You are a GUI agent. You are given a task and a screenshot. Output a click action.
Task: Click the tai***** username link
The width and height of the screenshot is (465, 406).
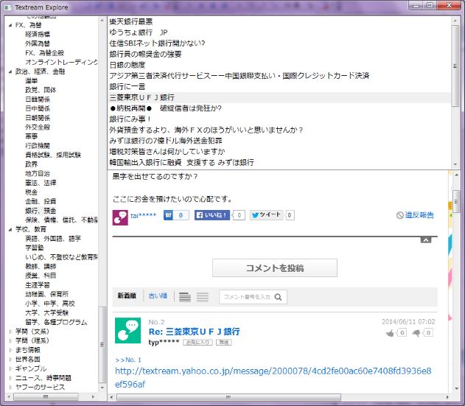tap(143, 216)
